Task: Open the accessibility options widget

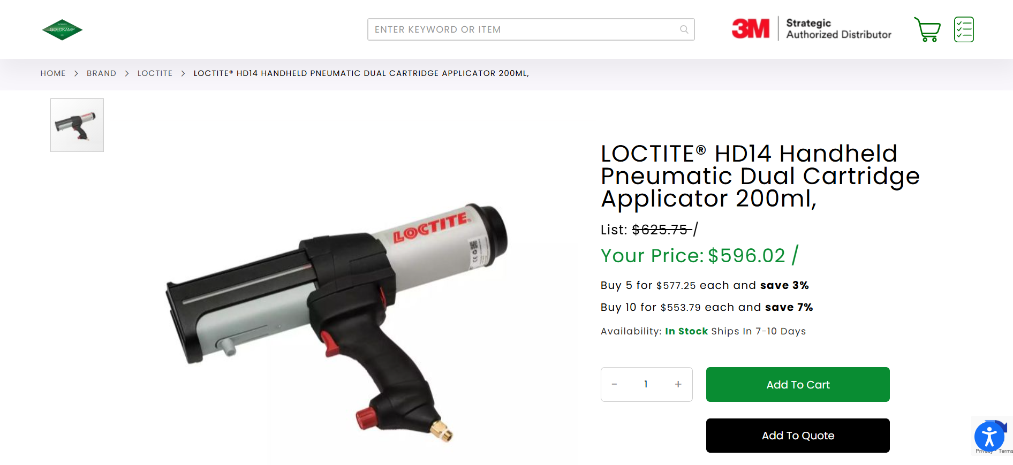Action: (989, 437)
